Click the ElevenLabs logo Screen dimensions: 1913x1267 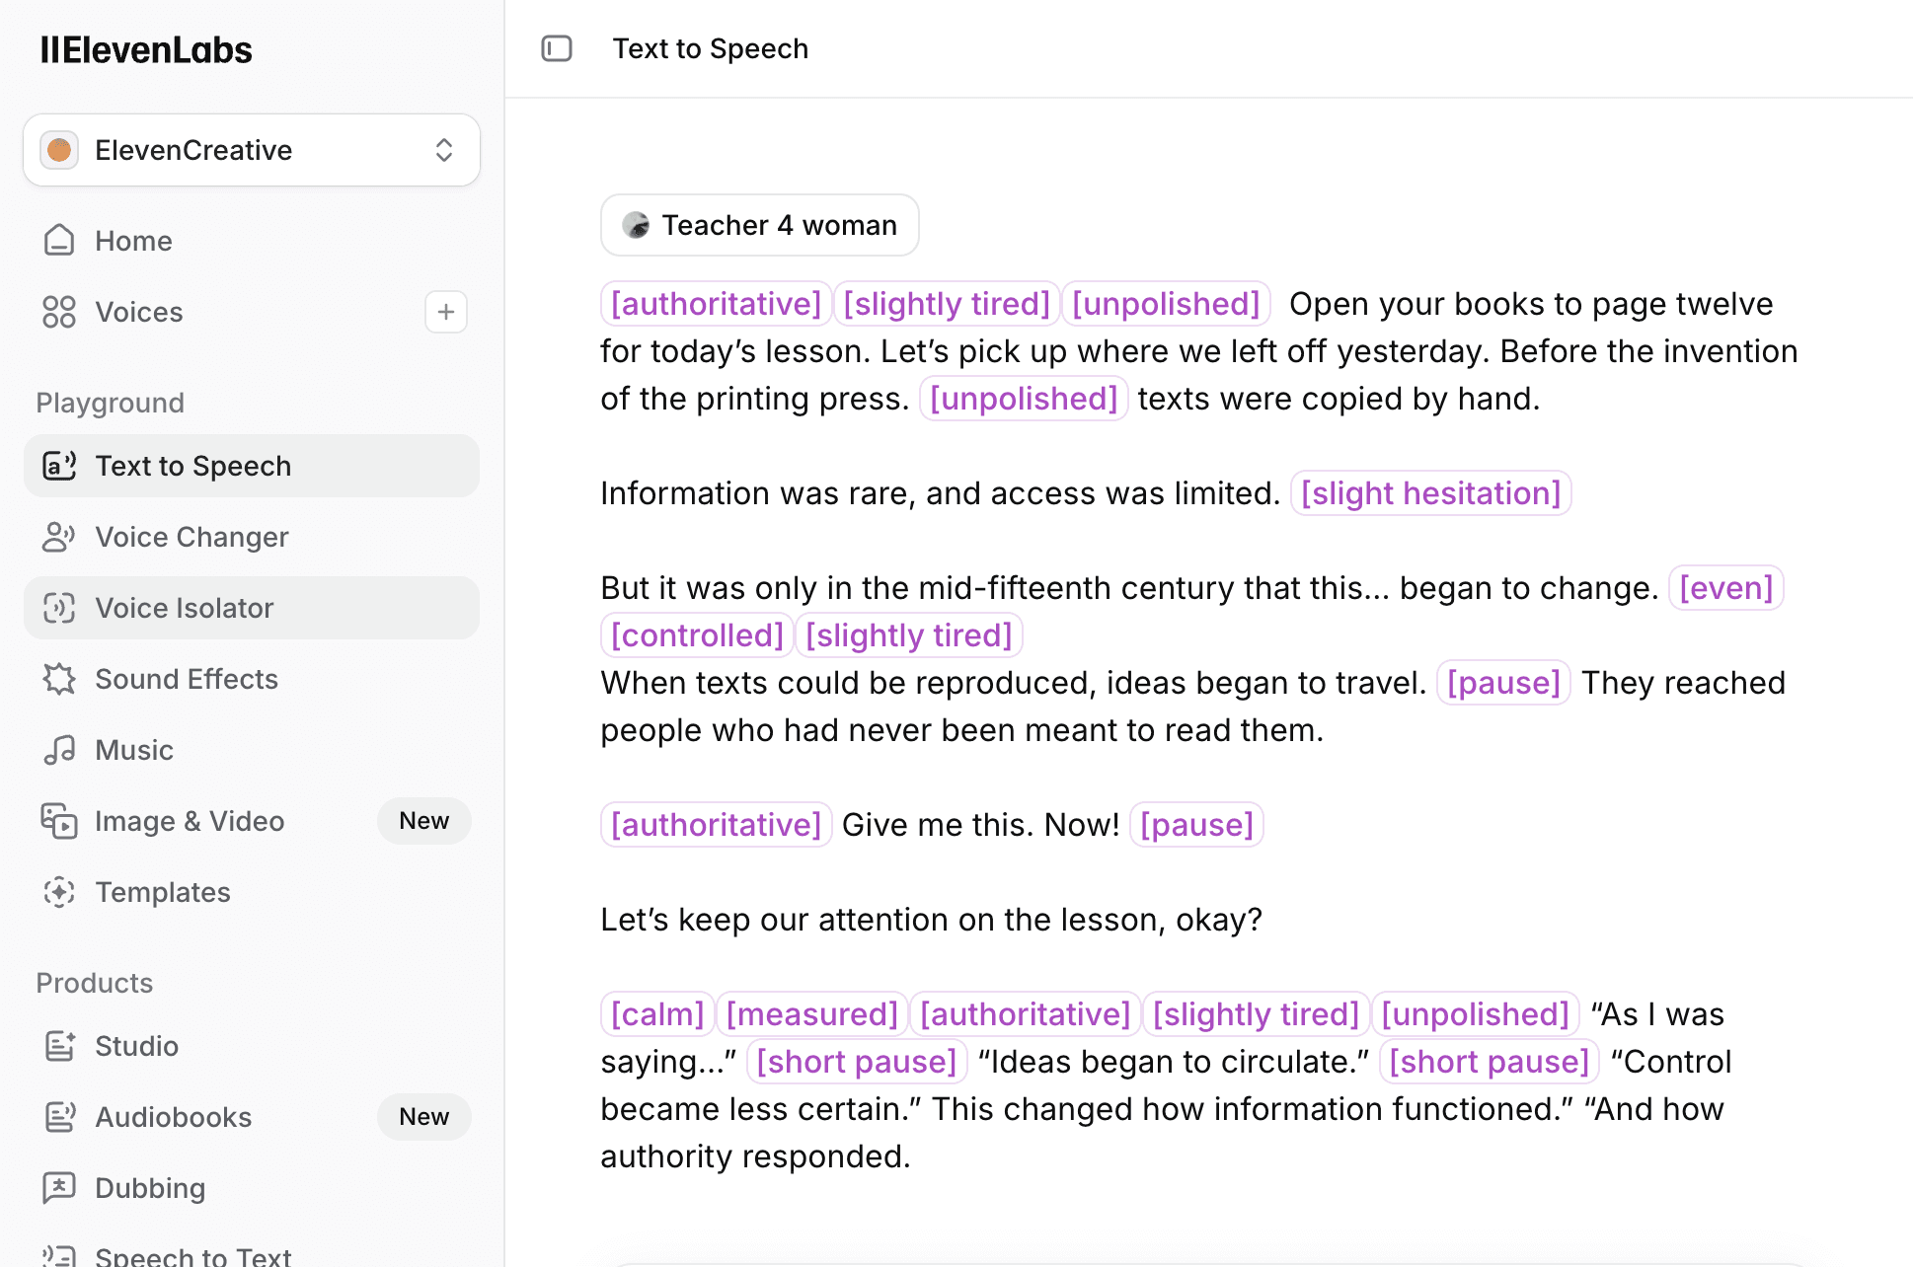[146, 49]
